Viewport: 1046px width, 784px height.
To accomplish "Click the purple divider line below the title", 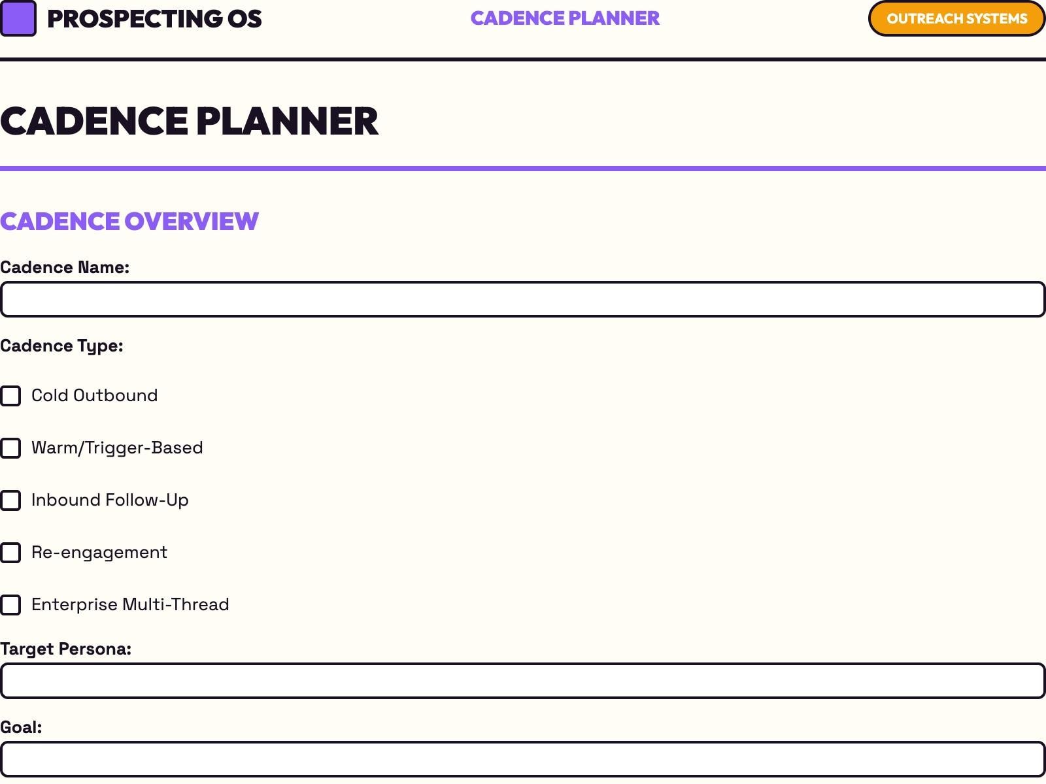I will (523, 168).
